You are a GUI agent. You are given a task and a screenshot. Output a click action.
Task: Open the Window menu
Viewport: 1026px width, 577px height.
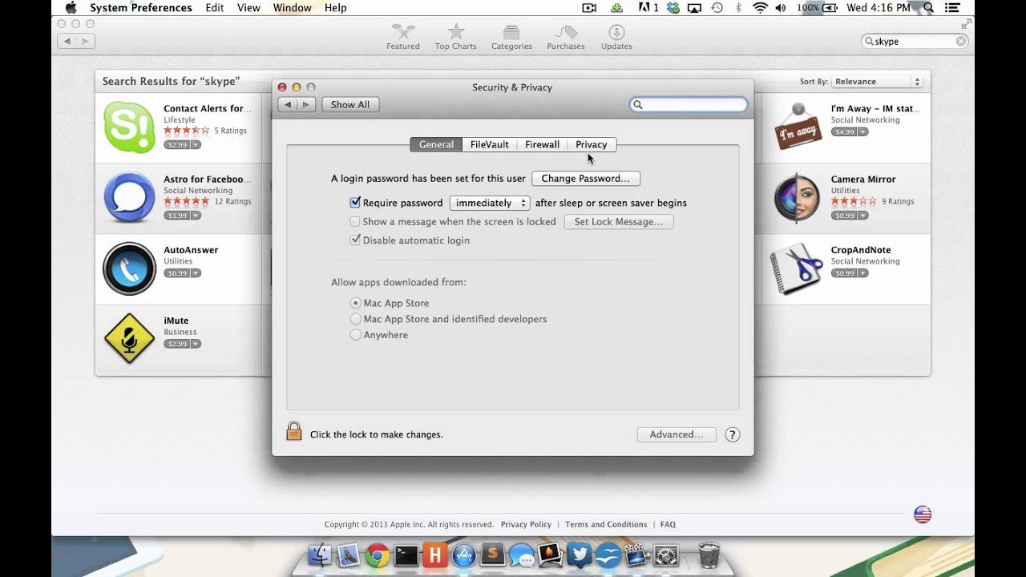pyautogui.click(x=292, y=8)
